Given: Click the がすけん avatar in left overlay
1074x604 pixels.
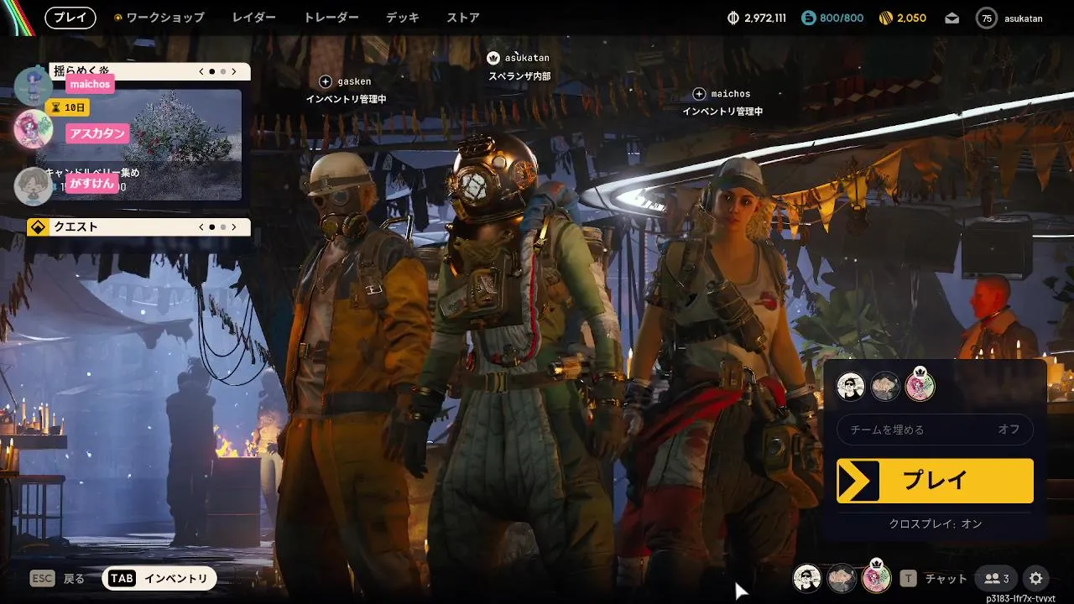Looking at the screenshot, I should coord(34,185).
